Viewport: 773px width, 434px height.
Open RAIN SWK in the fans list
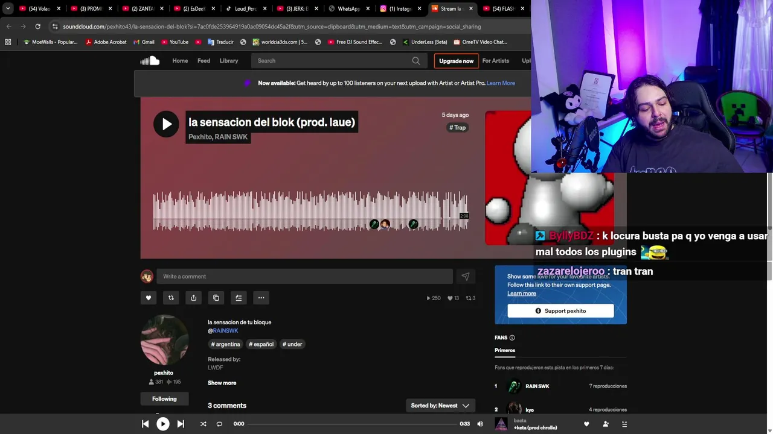pos(537,386)
